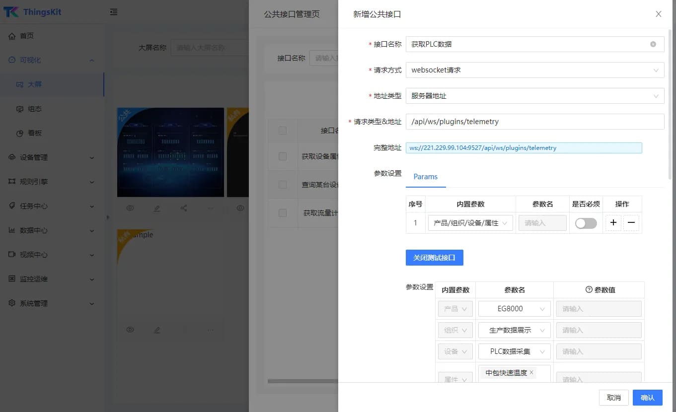676x412 pixels.
Task: Confirm the dialog with 确认 button
Action: pos(647,397)
